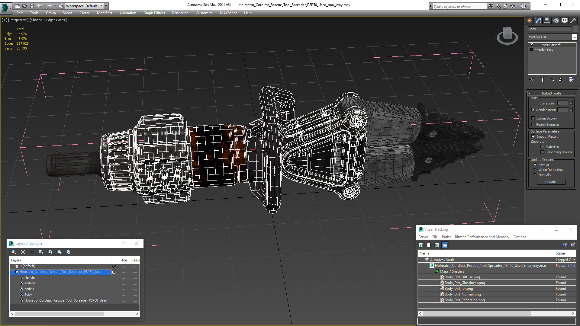Viewport: 580px width, 326px height.
Task: Open the Display command panel tab
Action: click(x=564, y=21)
